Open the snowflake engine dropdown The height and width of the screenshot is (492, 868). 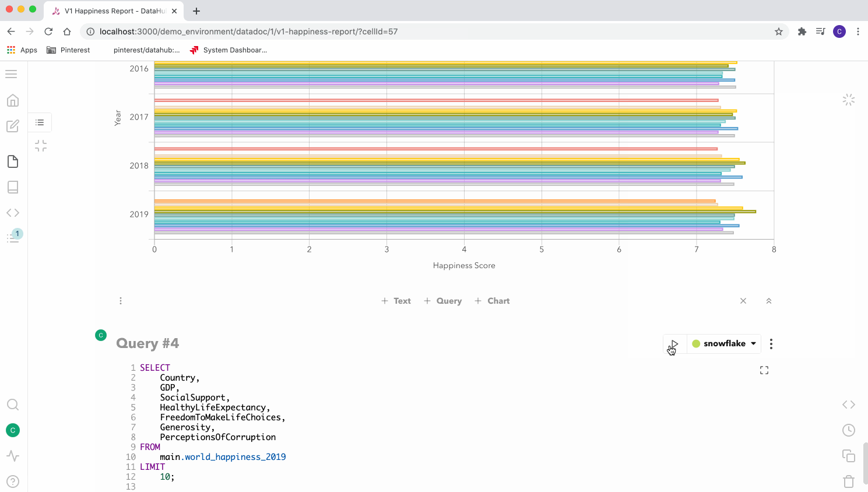point(724,344)
